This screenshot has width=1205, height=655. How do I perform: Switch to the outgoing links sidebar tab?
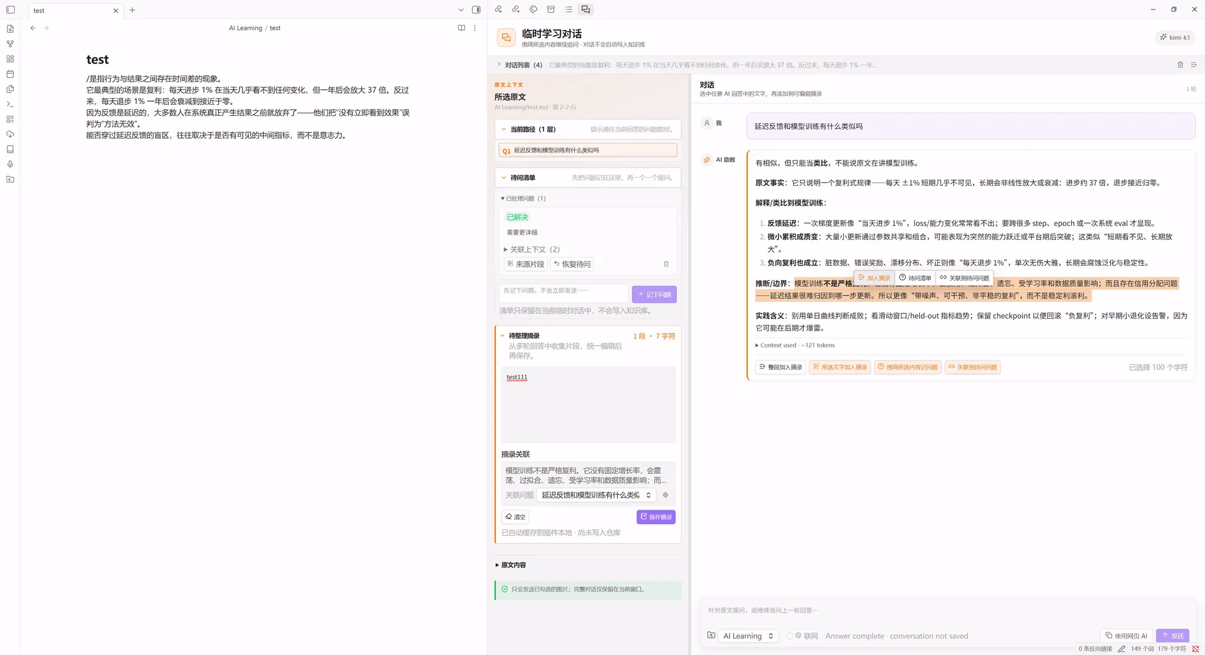point(516,9)
